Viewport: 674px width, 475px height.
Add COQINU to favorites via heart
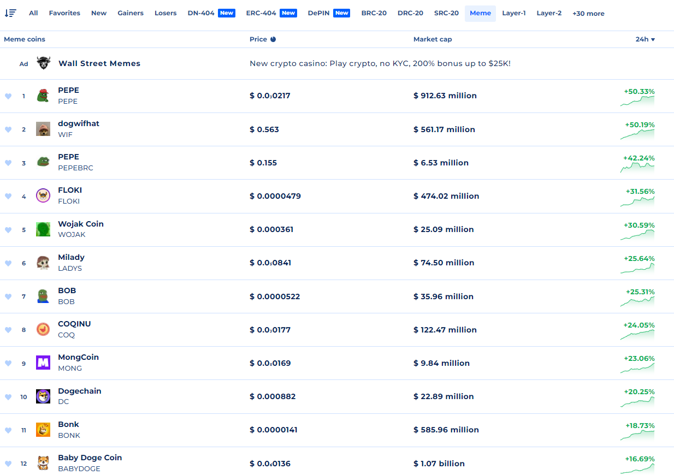(x=8, y=330)
